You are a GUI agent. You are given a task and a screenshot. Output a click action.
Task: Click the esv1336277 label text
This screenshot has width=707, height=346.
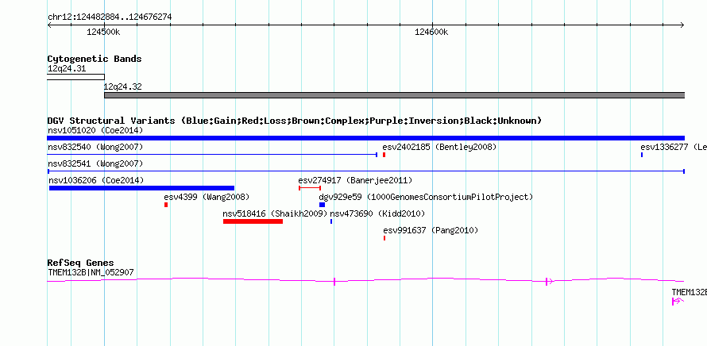coord(674,147)
